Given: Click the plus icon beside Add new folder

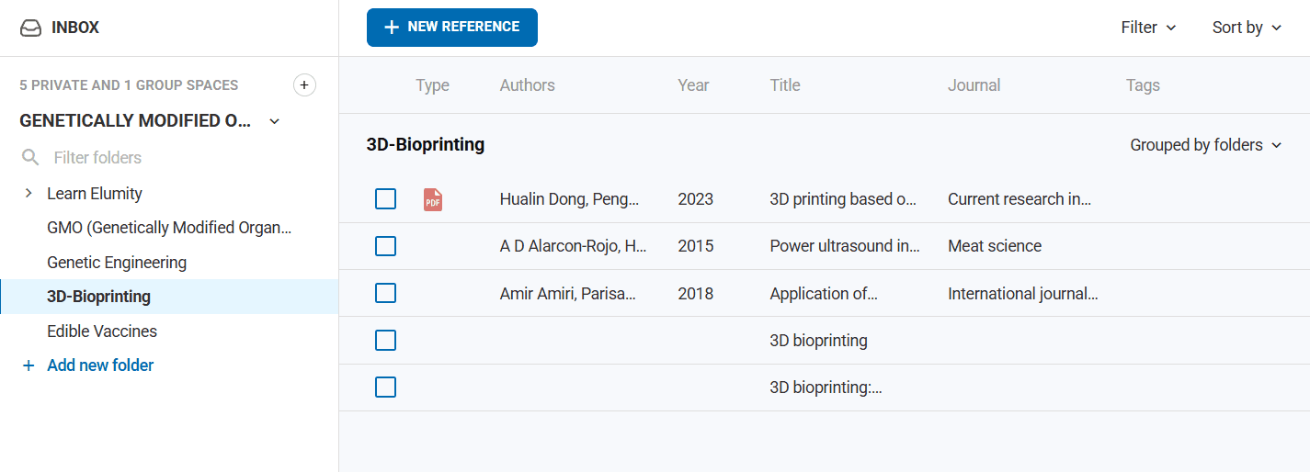Looking at the screenshot, I should click(x=28, y=365).
